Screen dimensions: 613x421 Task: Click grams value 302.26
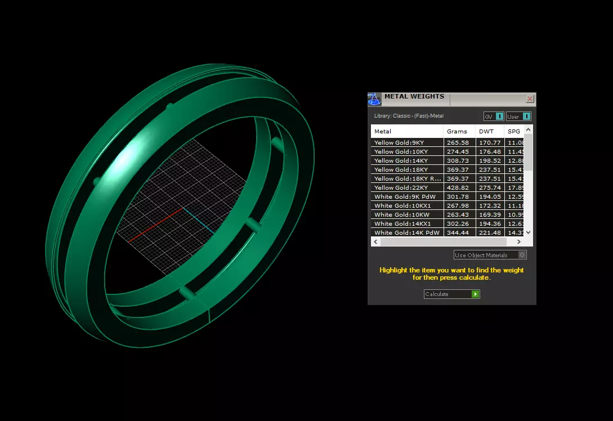tap(458, 223)
